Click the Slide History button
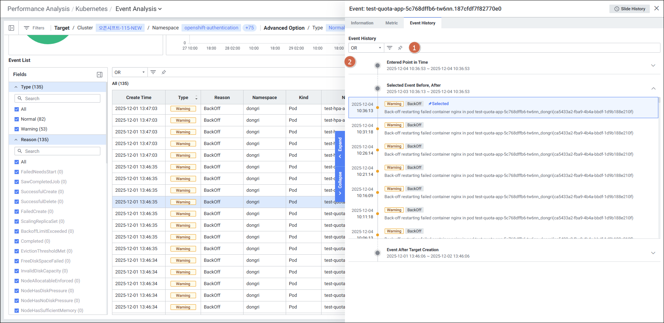 tap(629, 9)
